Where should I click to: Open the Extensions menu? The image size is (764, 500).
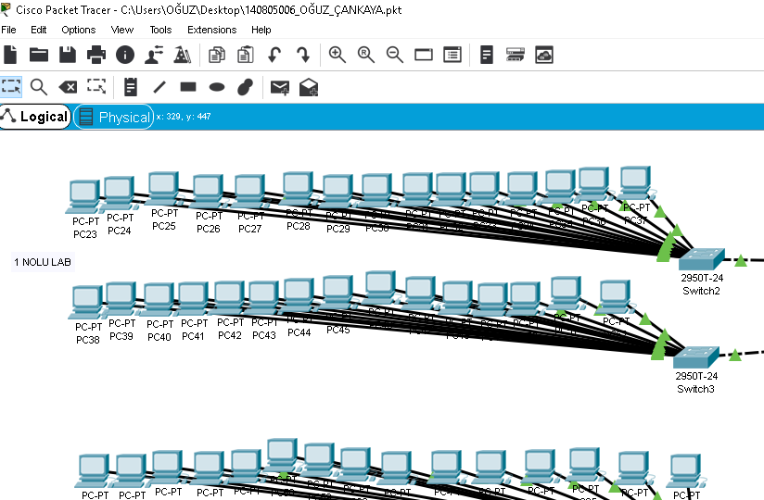point(211,30)
